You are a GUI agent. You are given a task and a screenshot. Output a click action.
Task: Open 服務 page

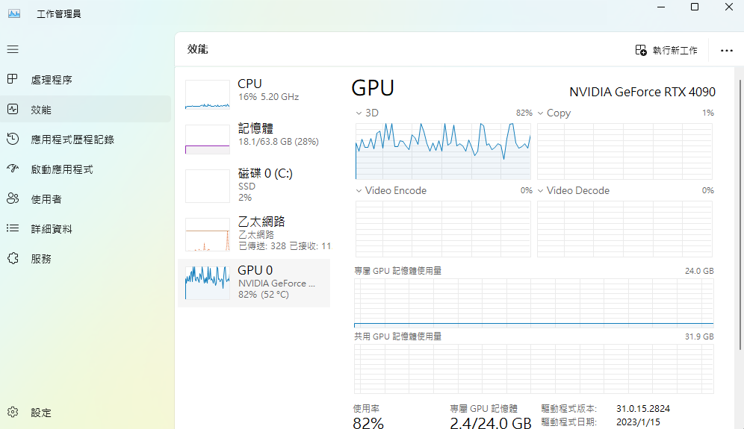(x=85, y=259)
